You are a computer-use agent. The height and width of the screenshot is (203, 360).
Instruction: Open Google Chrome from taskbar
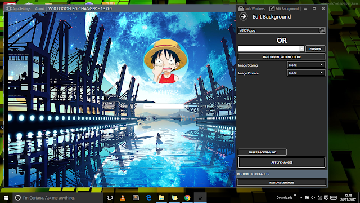pos(187,198)
